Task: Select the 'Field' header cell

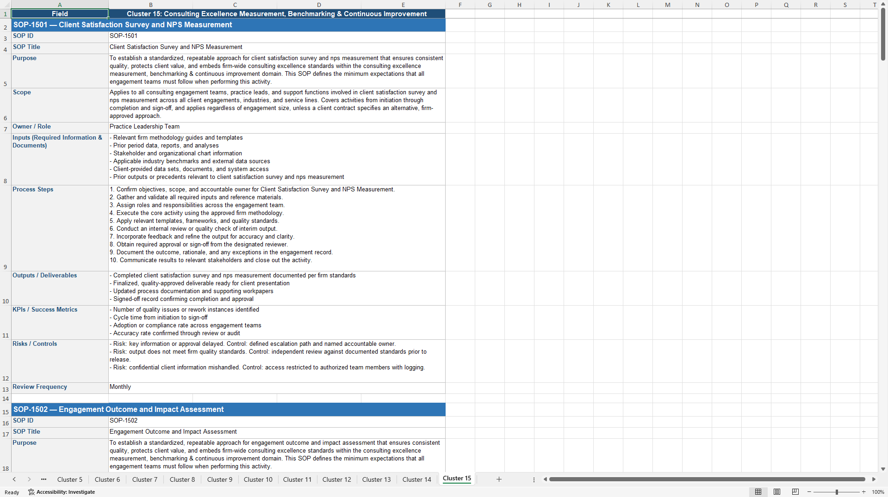Action: tap(60, 14)
